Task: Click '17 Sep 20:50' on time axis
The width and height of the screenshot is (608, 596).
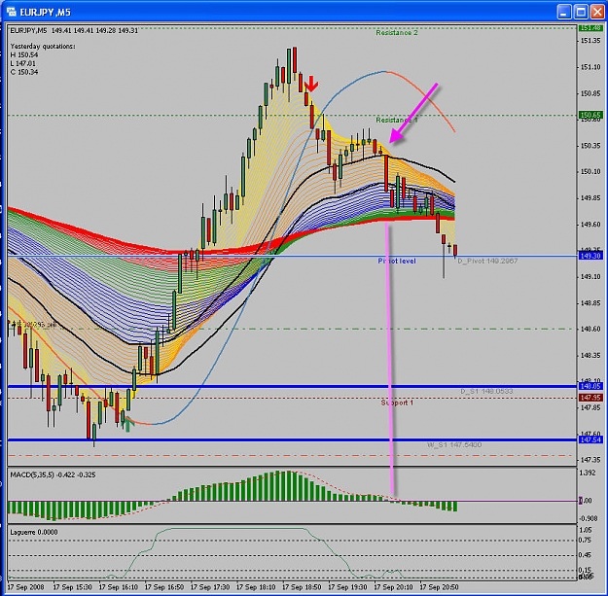Action: coord(439,587)
